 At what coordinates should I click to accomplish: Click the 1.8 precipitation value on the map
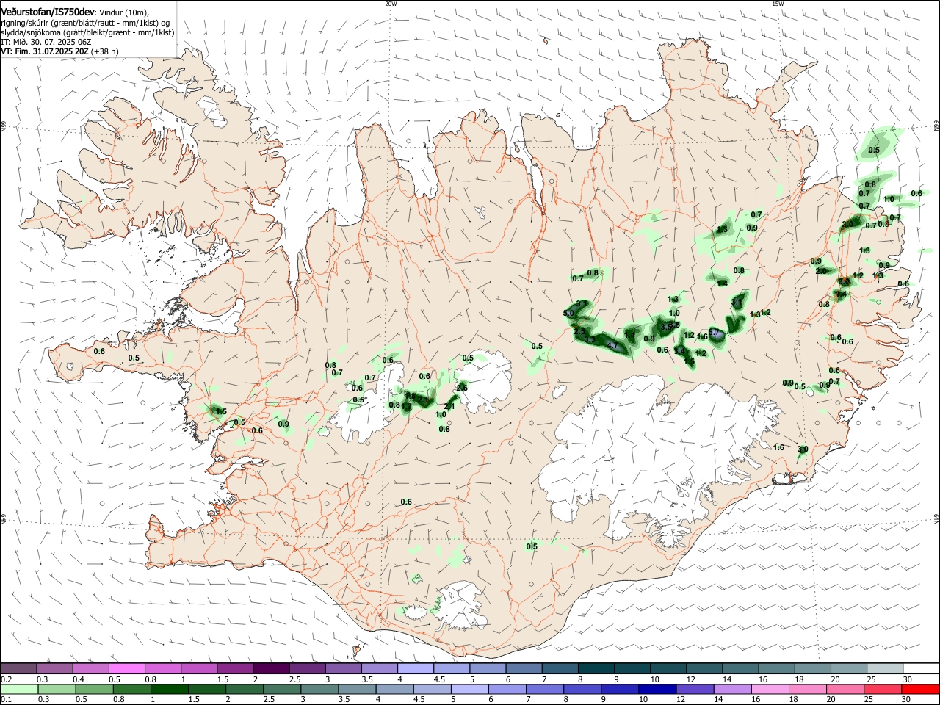[410, 396]
